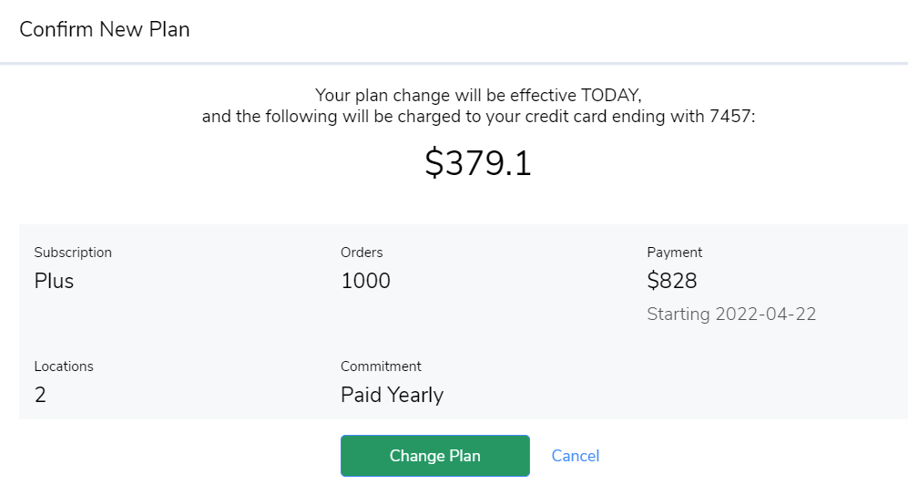Viewport: 908px width, 485px height.
Task: Click the Subscription label
Action: [x=73, y=253]
